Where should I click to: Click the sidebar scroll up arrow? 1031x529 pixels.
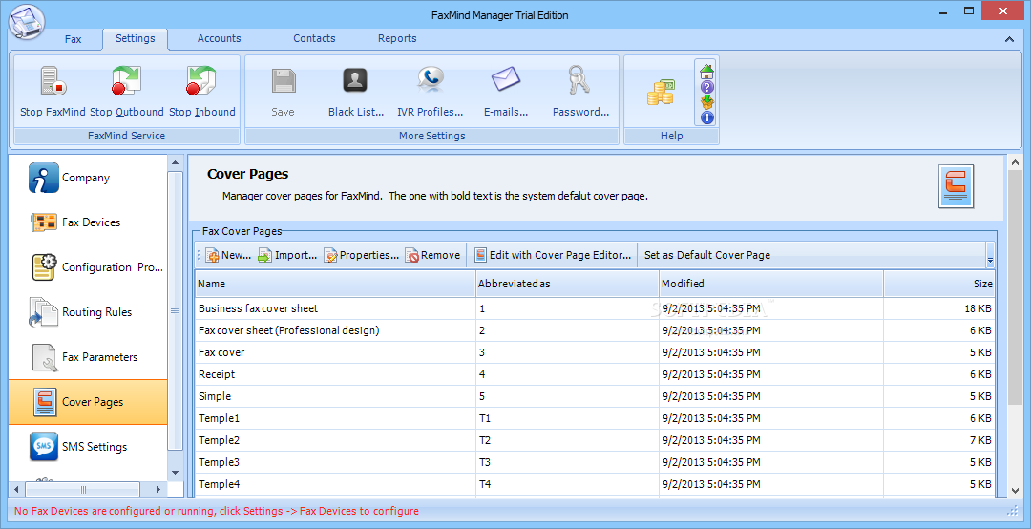[x=175, y=162]
